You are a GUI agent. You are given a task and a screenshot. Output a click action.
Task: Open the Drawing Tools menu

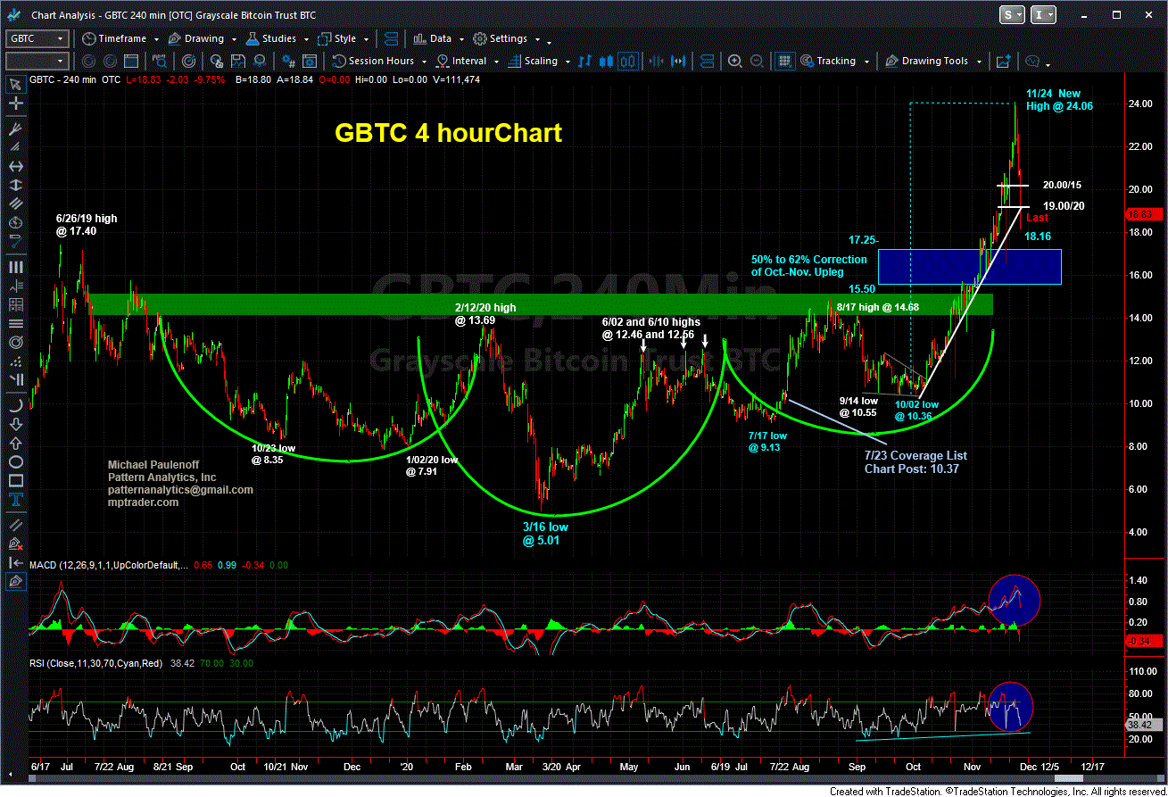[x=933, y=62]
